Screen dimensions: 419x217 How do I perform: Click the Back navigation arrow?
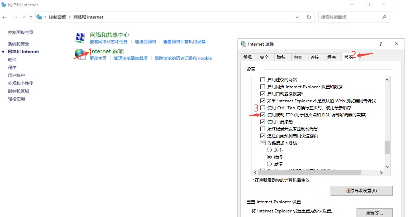5,17
